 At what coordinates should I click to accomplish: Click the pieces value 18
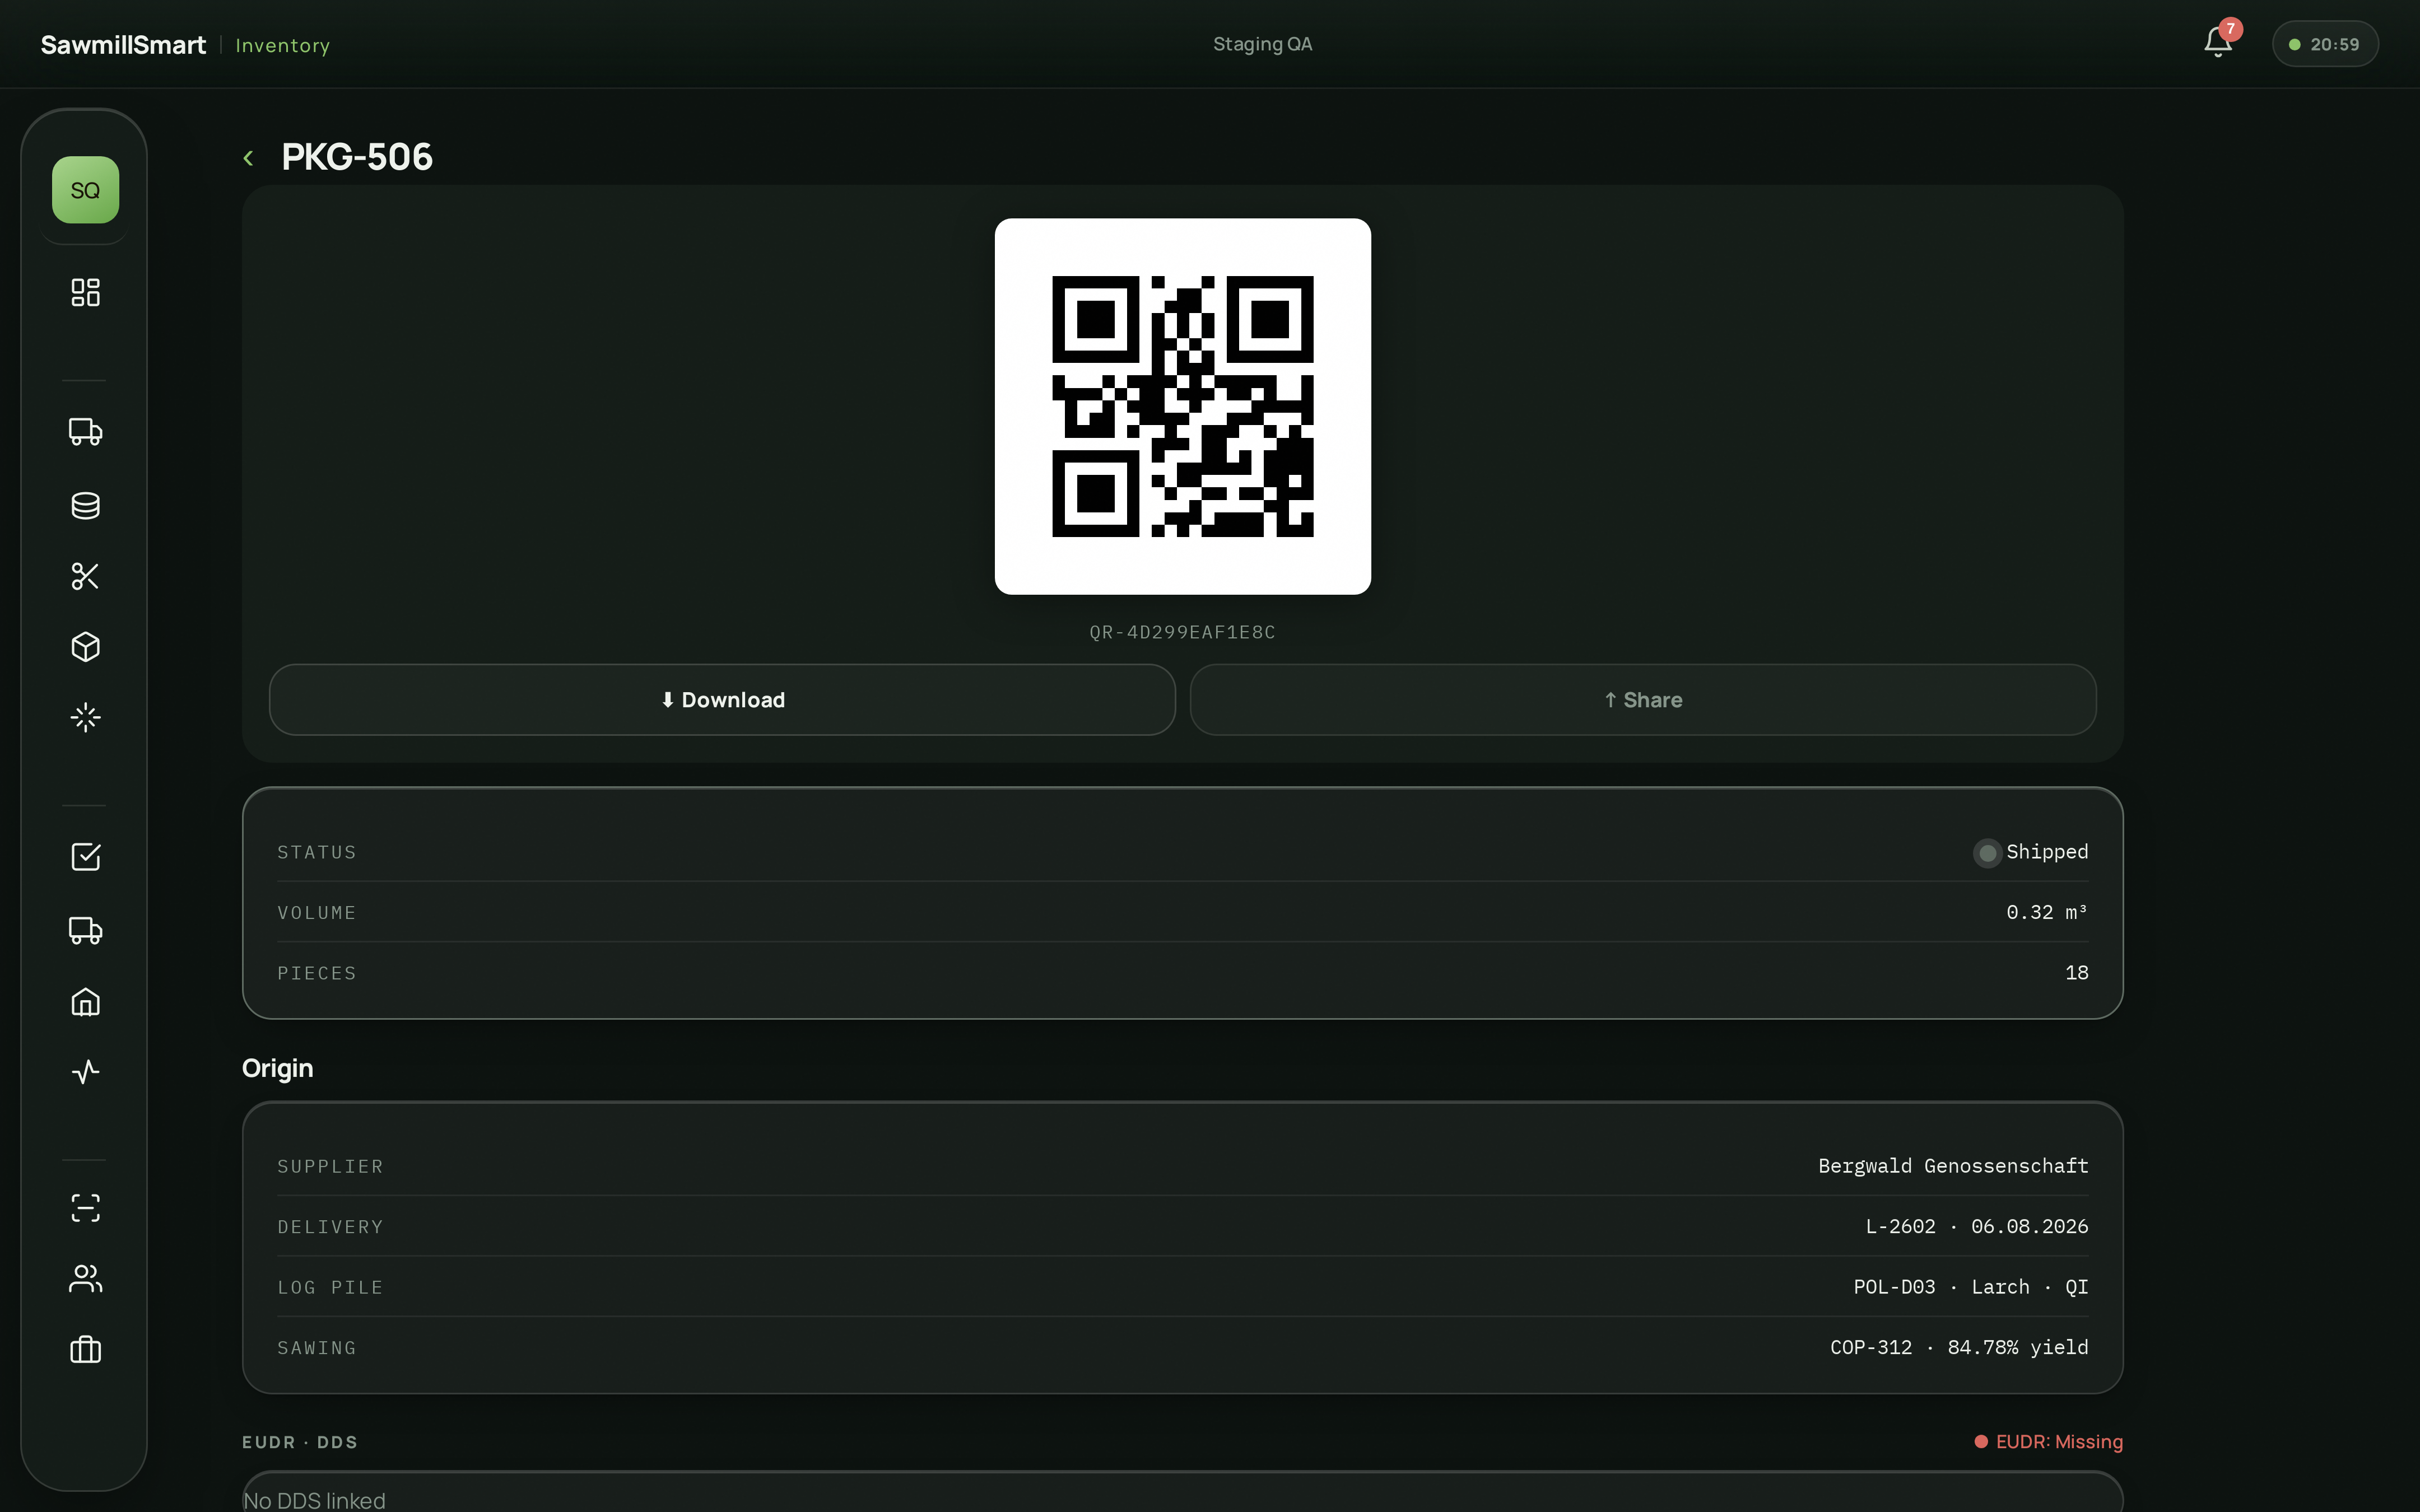pyautogui.click(x=2077, y=973)
